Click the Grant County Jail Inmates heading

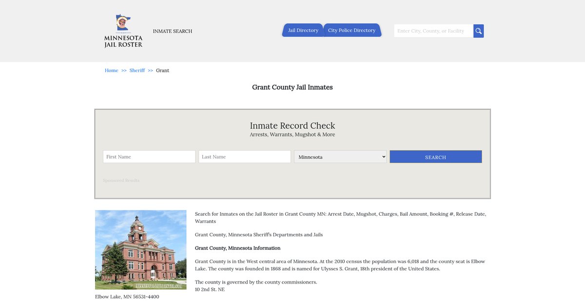292,87
